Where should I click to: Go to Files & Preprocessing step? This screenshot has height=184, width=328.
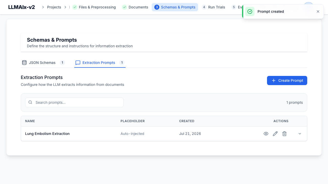[x=94, y=7]
